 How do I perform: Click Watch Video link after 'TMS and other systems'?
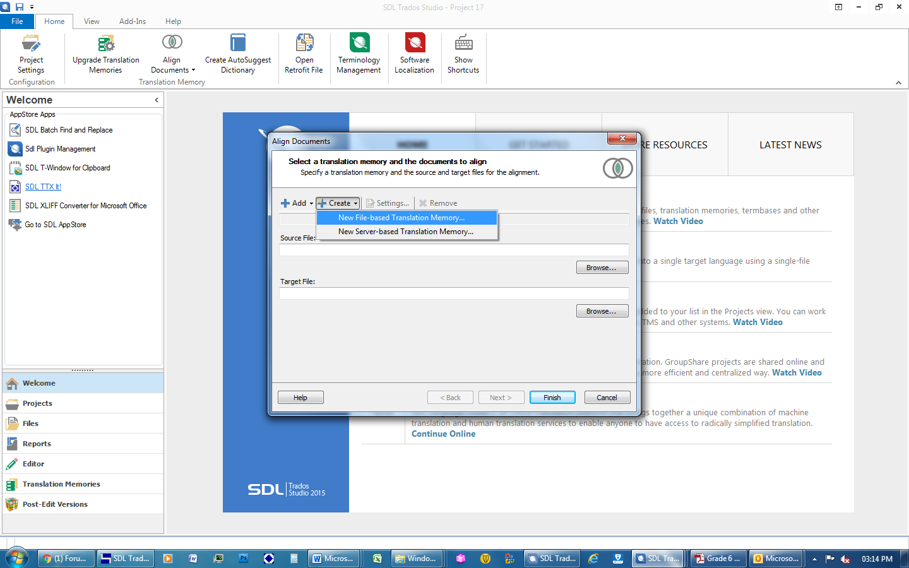click(757, 322)
